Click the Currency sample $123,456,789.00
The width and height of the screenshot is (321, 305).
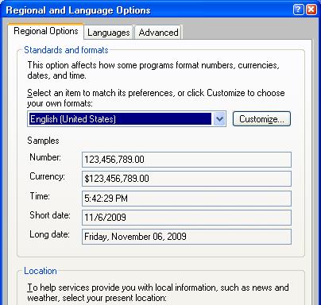(x=187, y=179)
